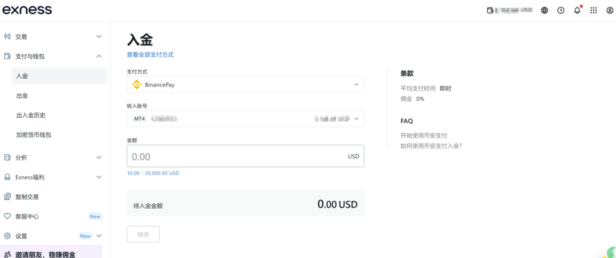Collapse the 支付与钱包 section
The image size is (616, 258).
click(x=99, y=56)
